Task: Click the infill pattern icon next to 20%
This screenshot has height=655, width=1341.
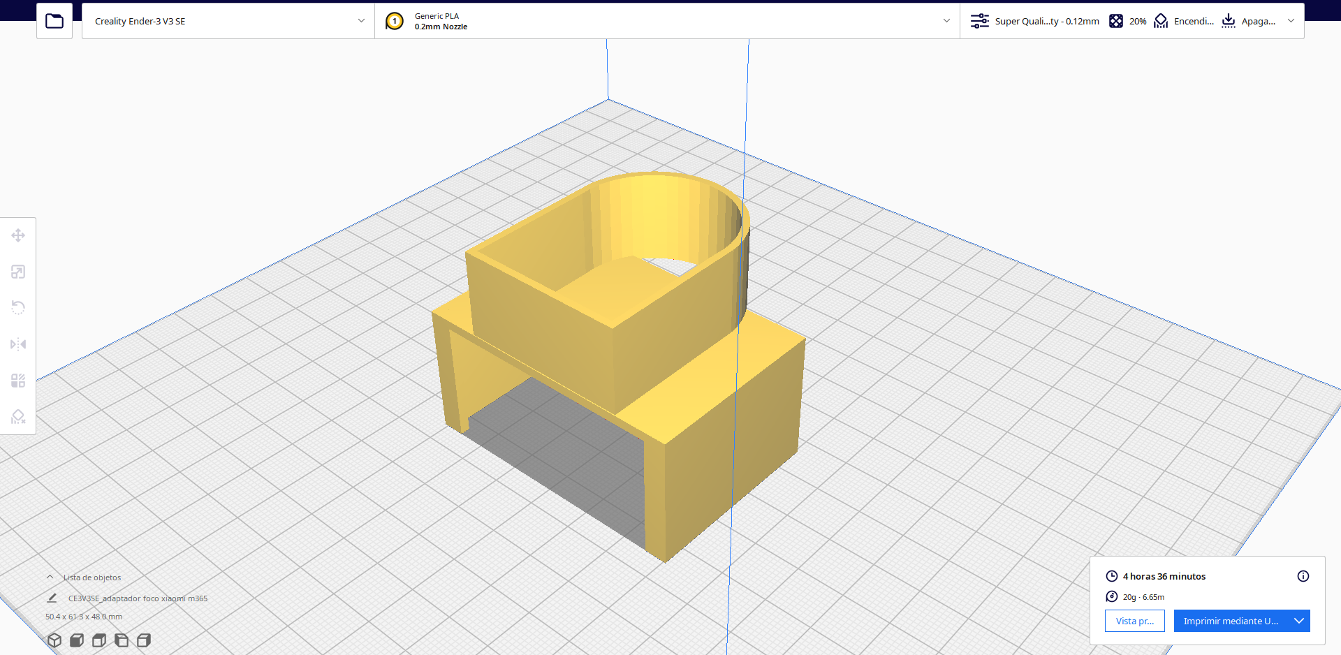Action: click(x=1116, y=21)
